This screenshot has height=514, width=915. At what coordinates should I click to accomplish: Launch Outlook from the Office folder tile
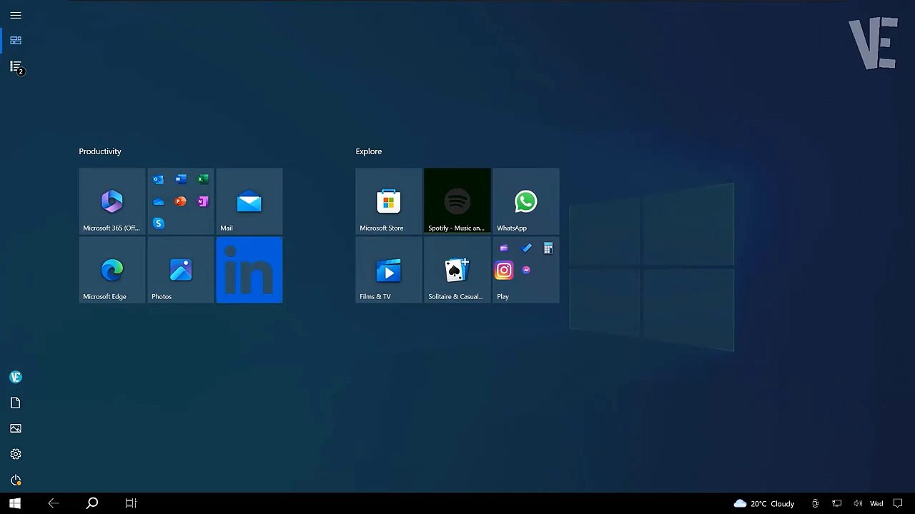coord(159,180)
